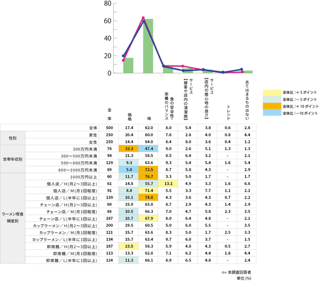Screen dimensions: 319x301
Task: Click the 300万円未満 row label
Action: (85, 149)
